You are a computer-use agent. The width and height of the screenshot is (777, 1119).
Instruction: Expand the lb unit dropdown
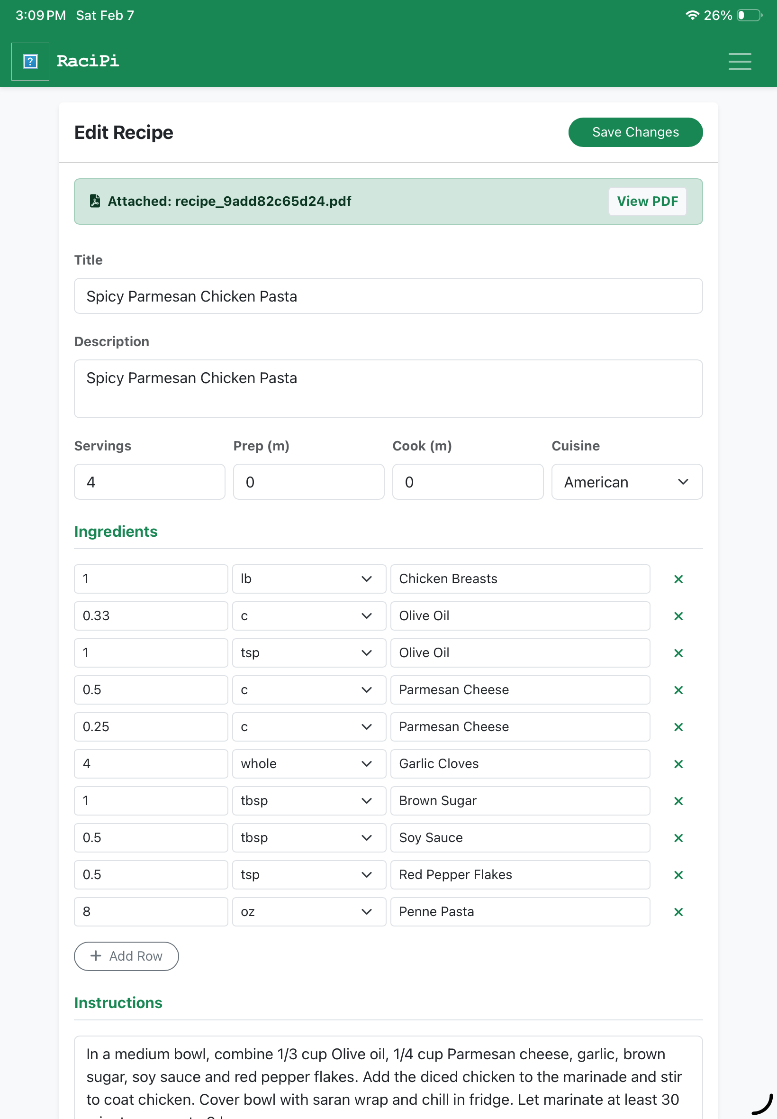(x=308, y=579)
